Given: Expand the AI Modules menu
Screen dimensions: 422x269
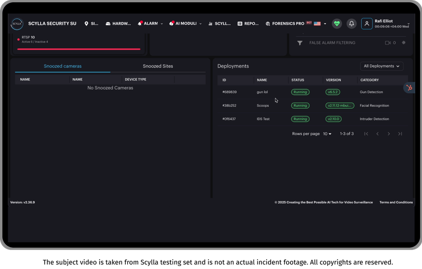Looking at the screenshot, I should coord(186,24).
